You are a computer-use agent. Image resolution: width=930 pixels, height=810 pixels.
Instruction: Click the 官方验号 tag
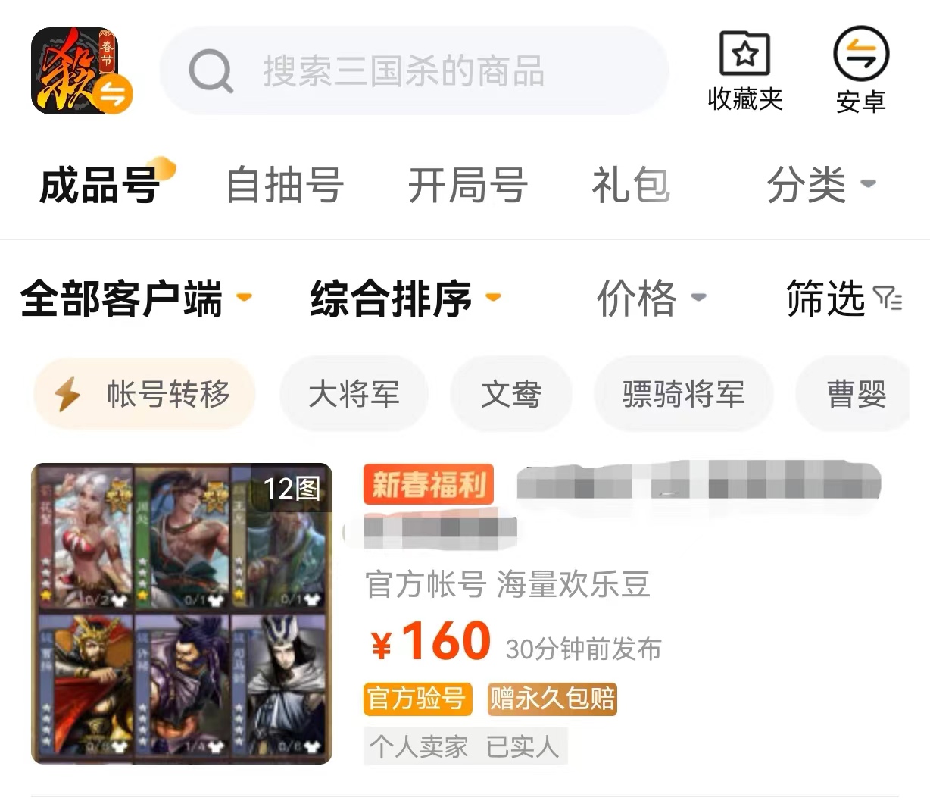(417, 699)
